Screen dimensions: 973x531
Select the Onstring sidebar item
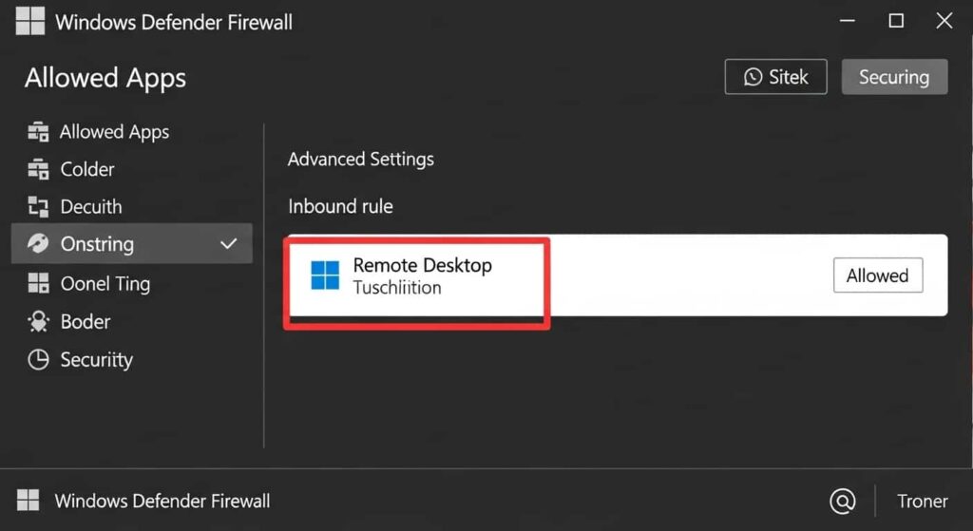[131, 244]
